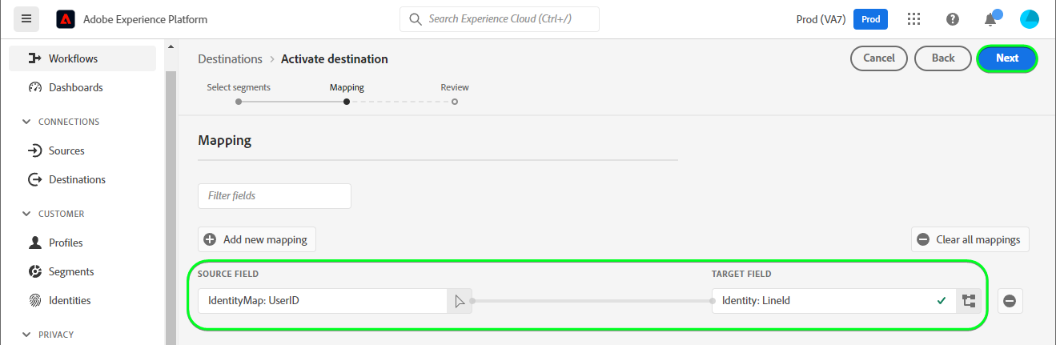Open target field schema picker icon
Image resolution: width=1056 pixels, height=345 pixels.
tap(969, 301)
